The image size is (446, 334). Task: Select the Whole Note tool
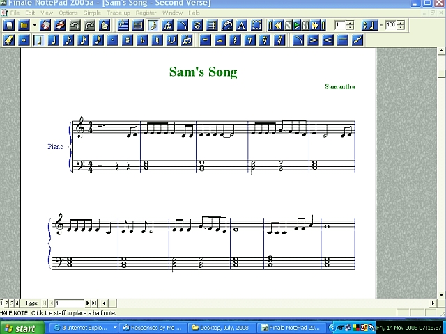pos(24,40)
